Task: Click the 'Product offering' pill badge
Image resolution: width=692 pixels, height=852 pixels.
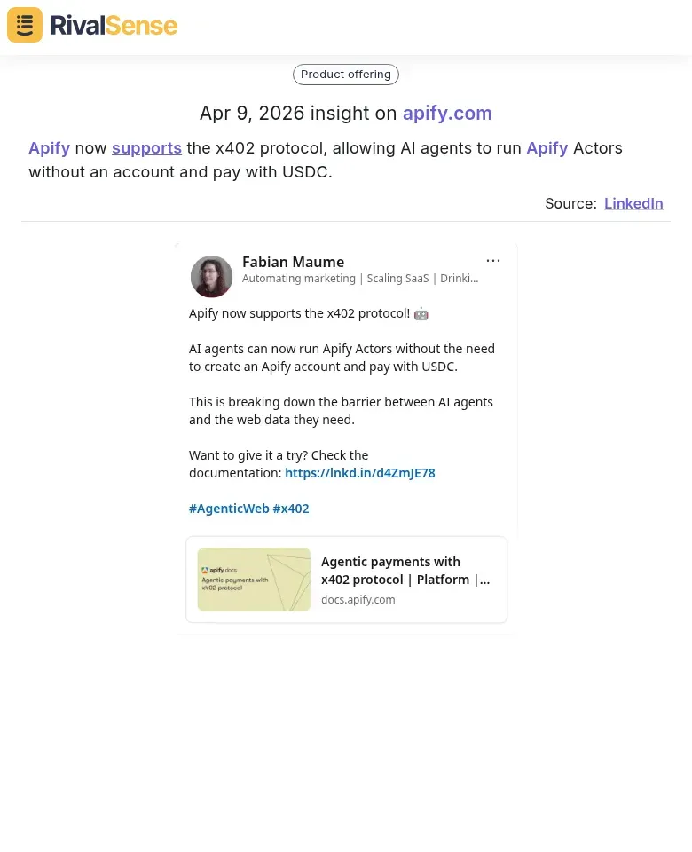Action: pos(345,74)
